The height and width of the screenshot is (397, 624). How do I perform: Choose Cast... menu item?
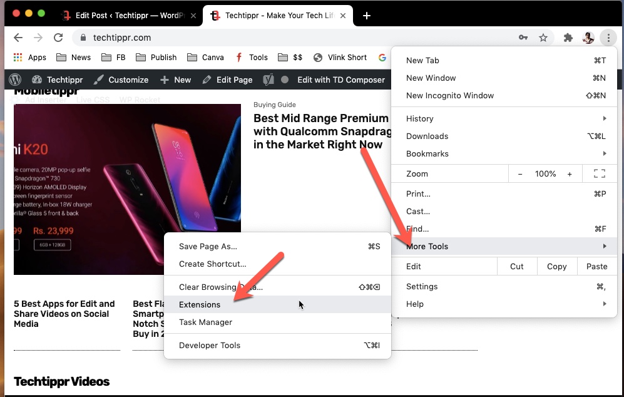(504, 212)
